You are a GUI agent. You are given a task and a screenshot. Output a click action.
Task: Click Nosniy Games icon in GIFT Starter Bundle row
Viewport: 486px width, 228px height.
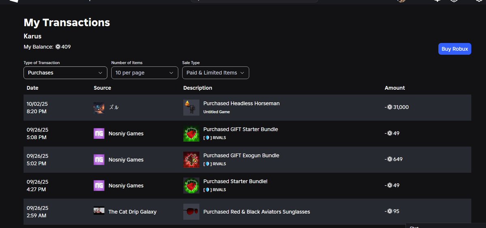click(x=99, y=133)
